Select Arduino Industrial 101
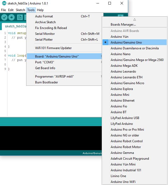168x185 pixels. point(134,170)
